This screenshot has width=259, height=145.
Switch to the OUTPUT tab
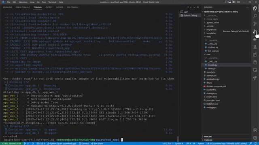tap(49, 7)
